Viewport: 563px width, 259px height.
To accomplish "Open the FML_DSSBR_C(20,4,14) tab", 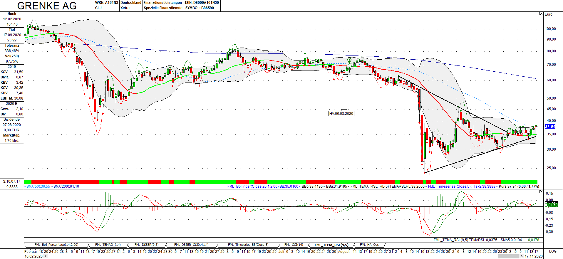I will (x=191, y=245).
